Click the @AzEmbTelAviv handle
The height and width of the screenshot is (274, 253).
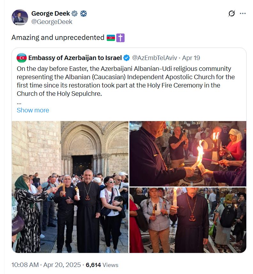155,58
